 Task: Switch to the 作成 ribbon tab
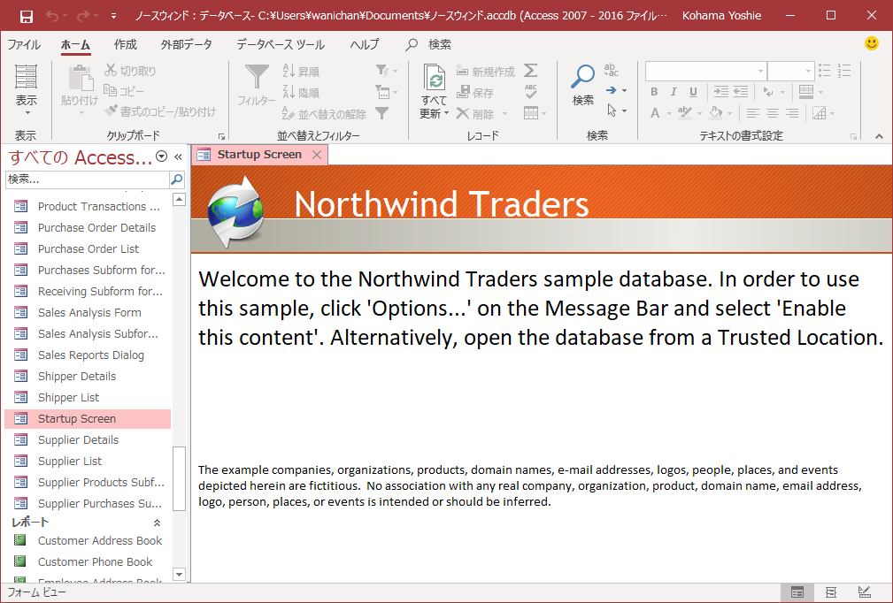(126, 44)
